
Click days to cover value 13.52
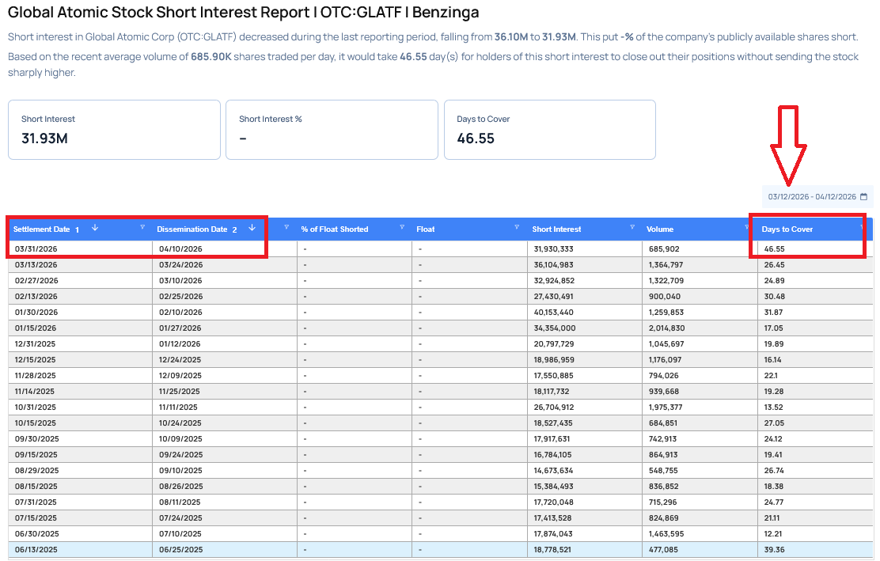[773, 407]
